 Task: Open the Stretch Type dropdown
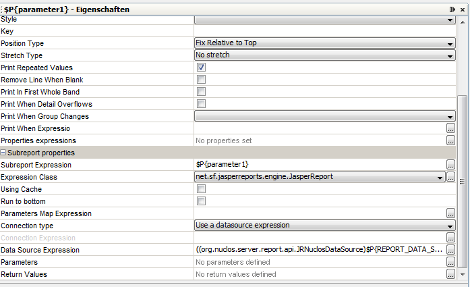coord(325,55)
